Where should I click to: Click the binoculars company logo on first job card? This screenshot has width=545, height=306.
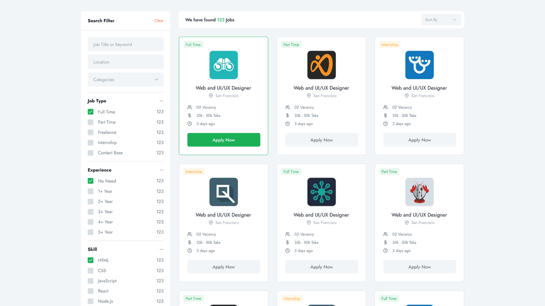click(x=223, y=65)
